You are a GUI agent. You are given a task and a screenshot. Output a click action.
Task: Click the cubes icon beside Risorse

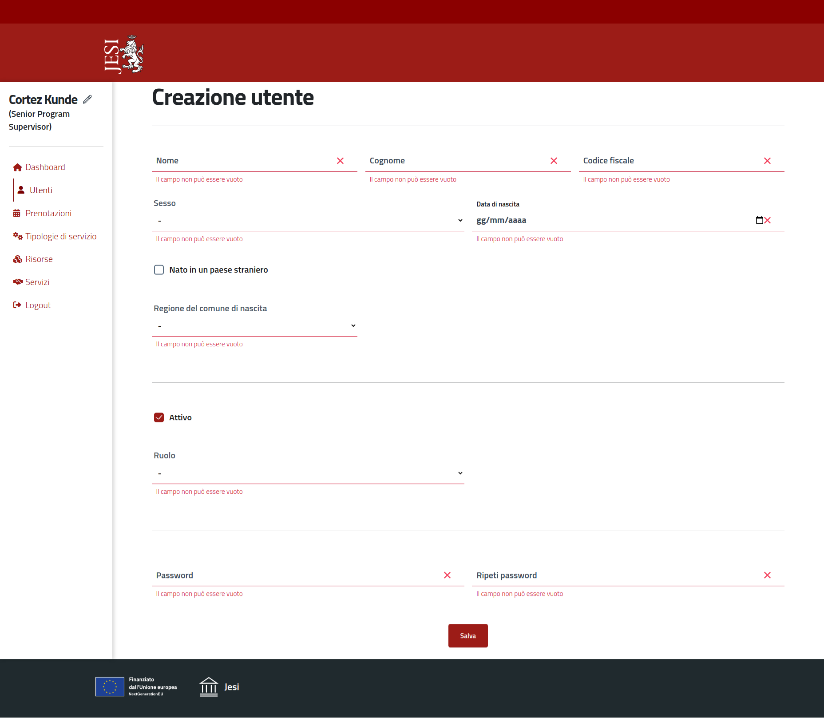click(x=17, y=259)
